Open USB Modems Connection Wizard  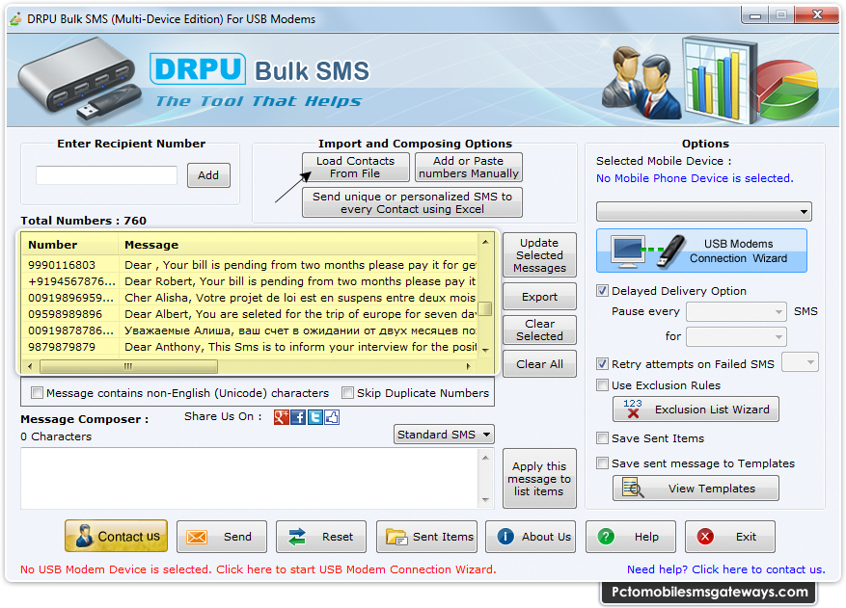701,251
